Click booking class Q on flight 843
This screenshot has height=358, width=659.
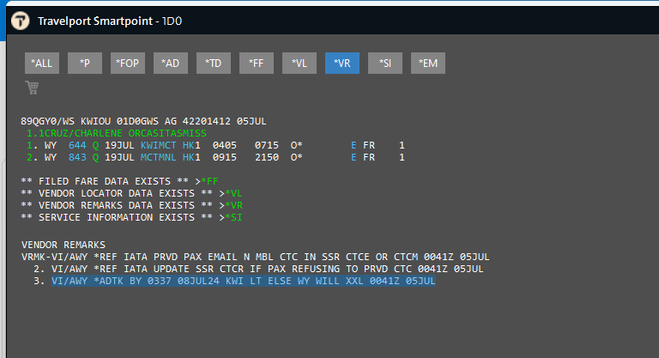(95, 157)
